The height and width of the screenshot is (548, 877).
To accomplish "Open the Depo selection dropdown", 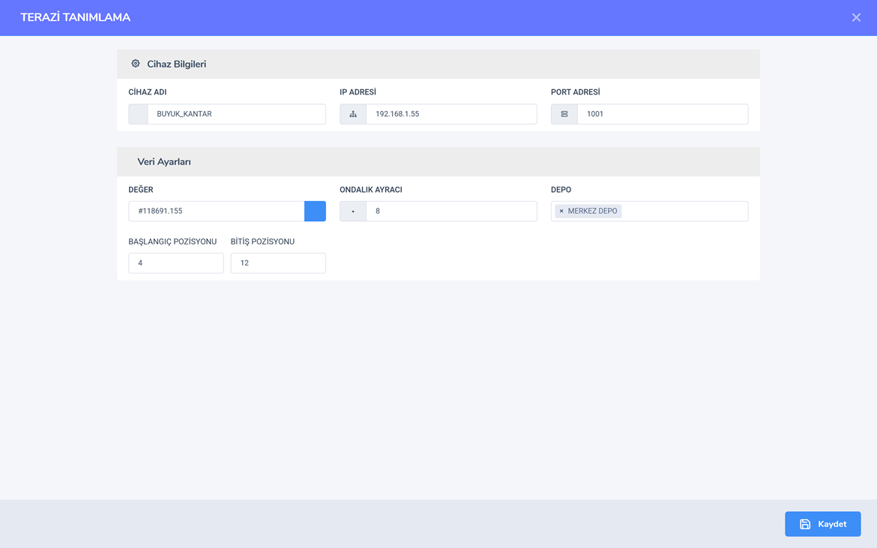I will pos(684,211).
